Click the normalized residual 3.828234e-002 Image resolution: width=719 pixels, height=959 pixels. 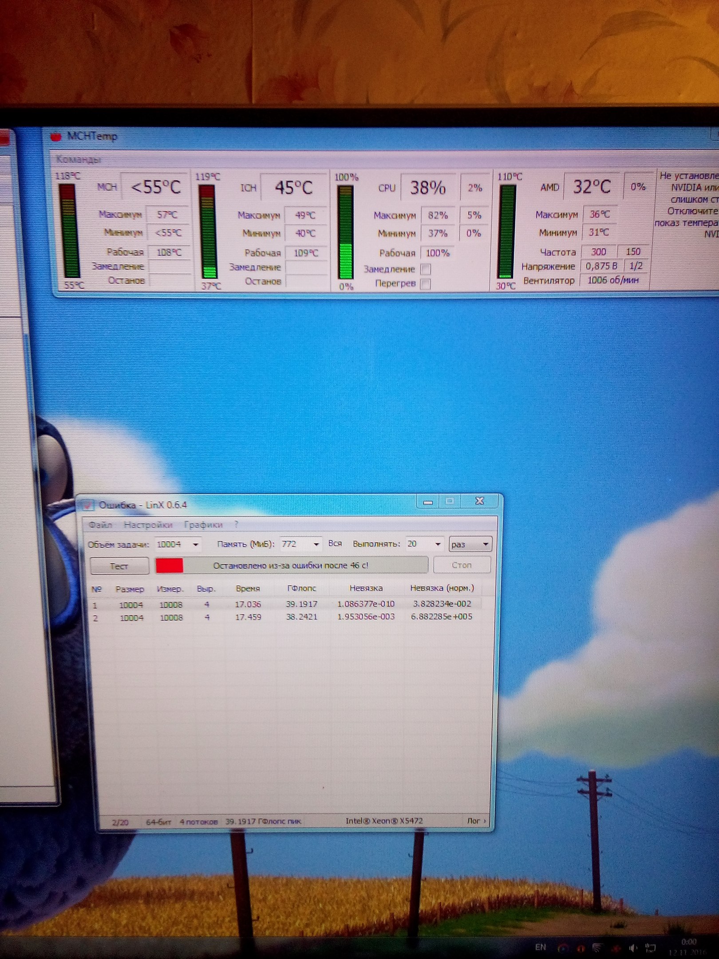coord(442,604)
